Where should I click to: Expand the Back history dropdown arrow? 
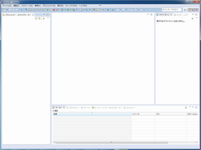138,10
